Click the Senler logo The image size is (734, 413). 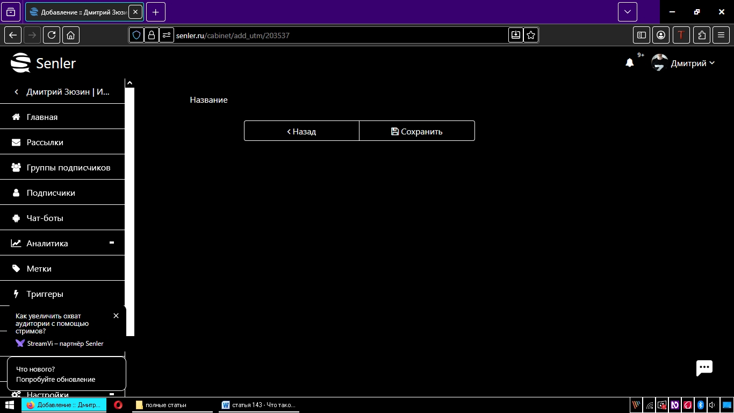(44, 63)
